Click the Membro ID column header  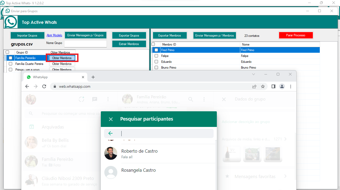(x=200, y=44)
